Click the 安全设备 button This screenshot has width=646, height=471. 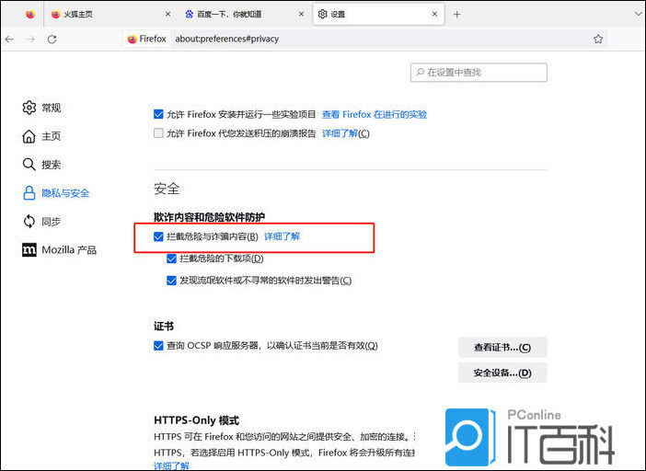(x=502, y=373)
